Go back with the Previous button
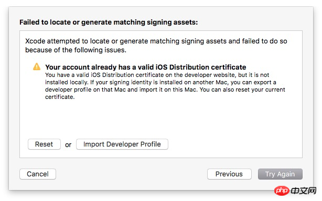Screen dimensions: 322x201 pyautogui.click(x=229, y=174)
